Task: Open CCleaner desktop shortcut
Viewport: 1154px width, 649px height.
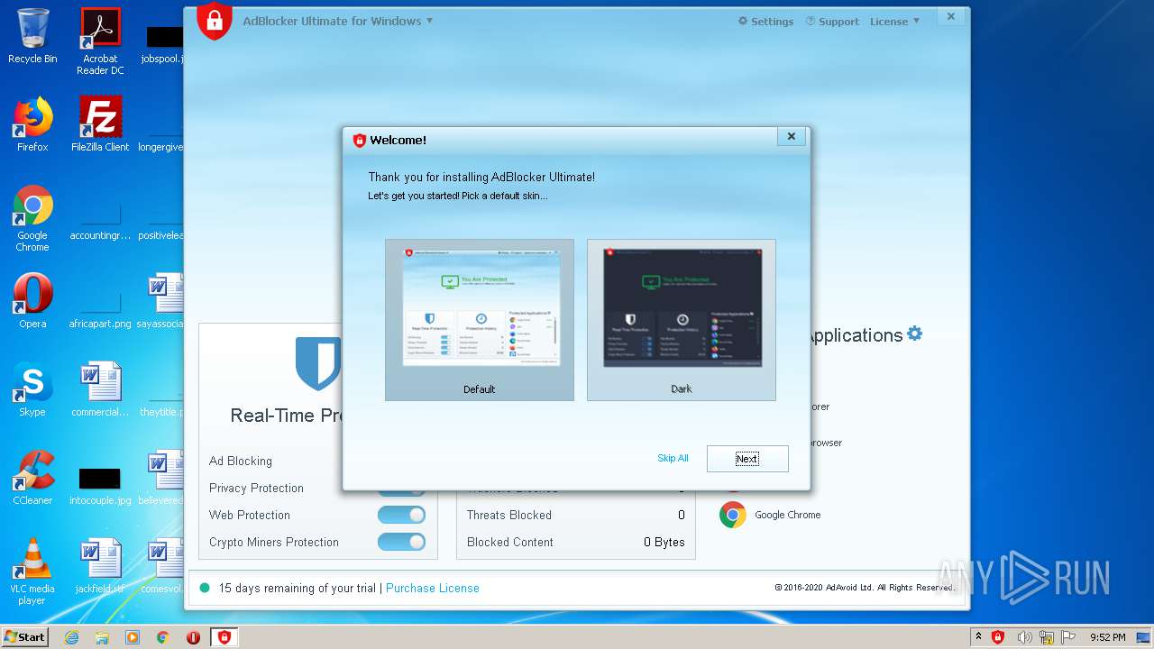Action: point(32,478)
